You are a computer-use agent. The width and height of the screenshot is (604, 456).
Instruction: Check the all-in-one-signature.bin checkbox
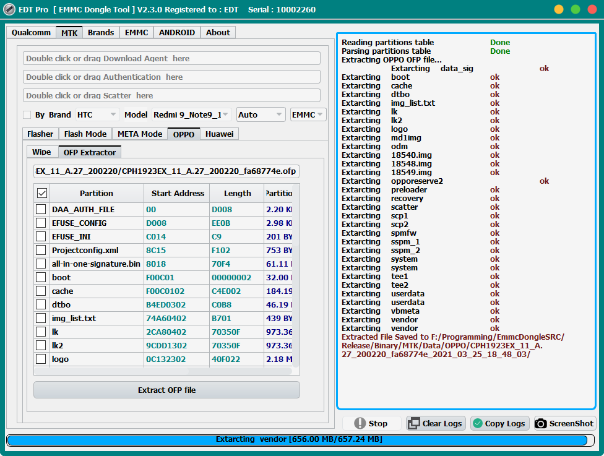(41, 264)
